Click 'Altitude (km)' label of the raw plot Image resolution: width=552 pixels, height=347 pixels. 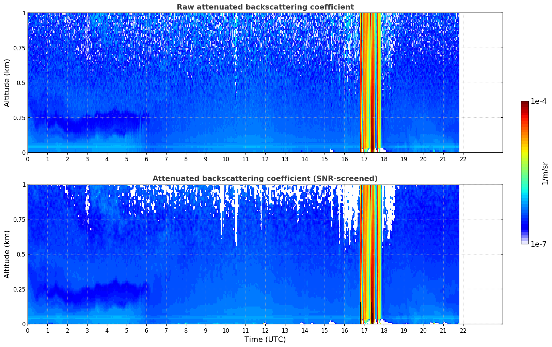pyautogui.click(x=7, y=83)
